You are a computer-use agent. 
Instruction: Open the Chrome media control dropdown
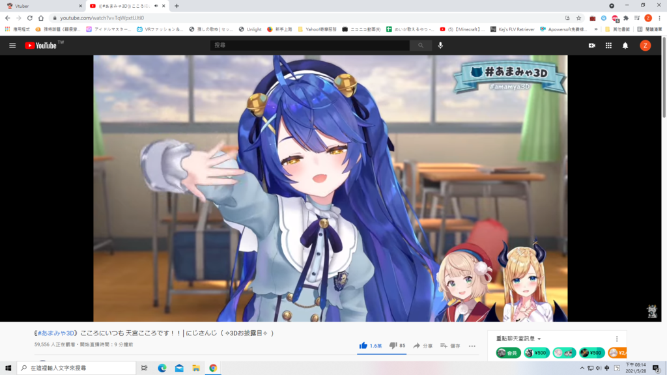637,18
